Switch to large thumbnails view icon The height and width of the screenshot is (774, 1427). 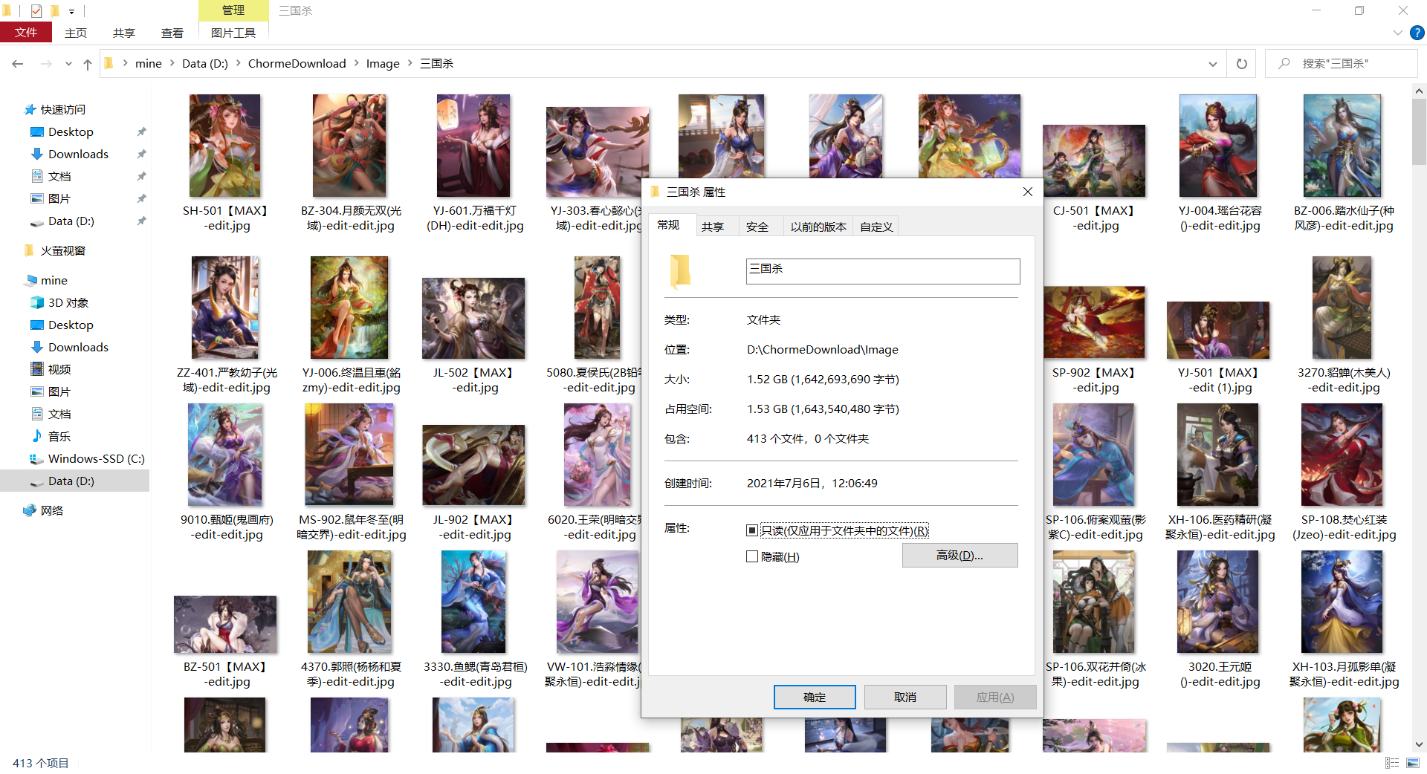[1413, 763]
